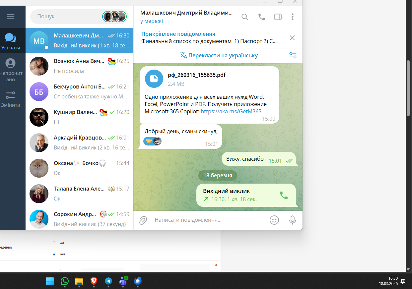Click Кушнир's profile photo with sunglasses
This screenshot has width=412, height=289.
pos(39,117)
